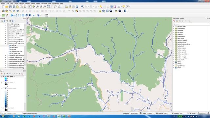Image resolution: width=210 pixels, height=118 pixels.
Task: Uncheck visibility of the top strd_order layer
Action: [4, 76]
